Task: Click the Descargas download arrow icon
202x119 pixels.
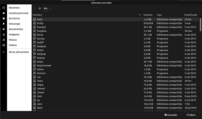Action: tap(4, 24)
